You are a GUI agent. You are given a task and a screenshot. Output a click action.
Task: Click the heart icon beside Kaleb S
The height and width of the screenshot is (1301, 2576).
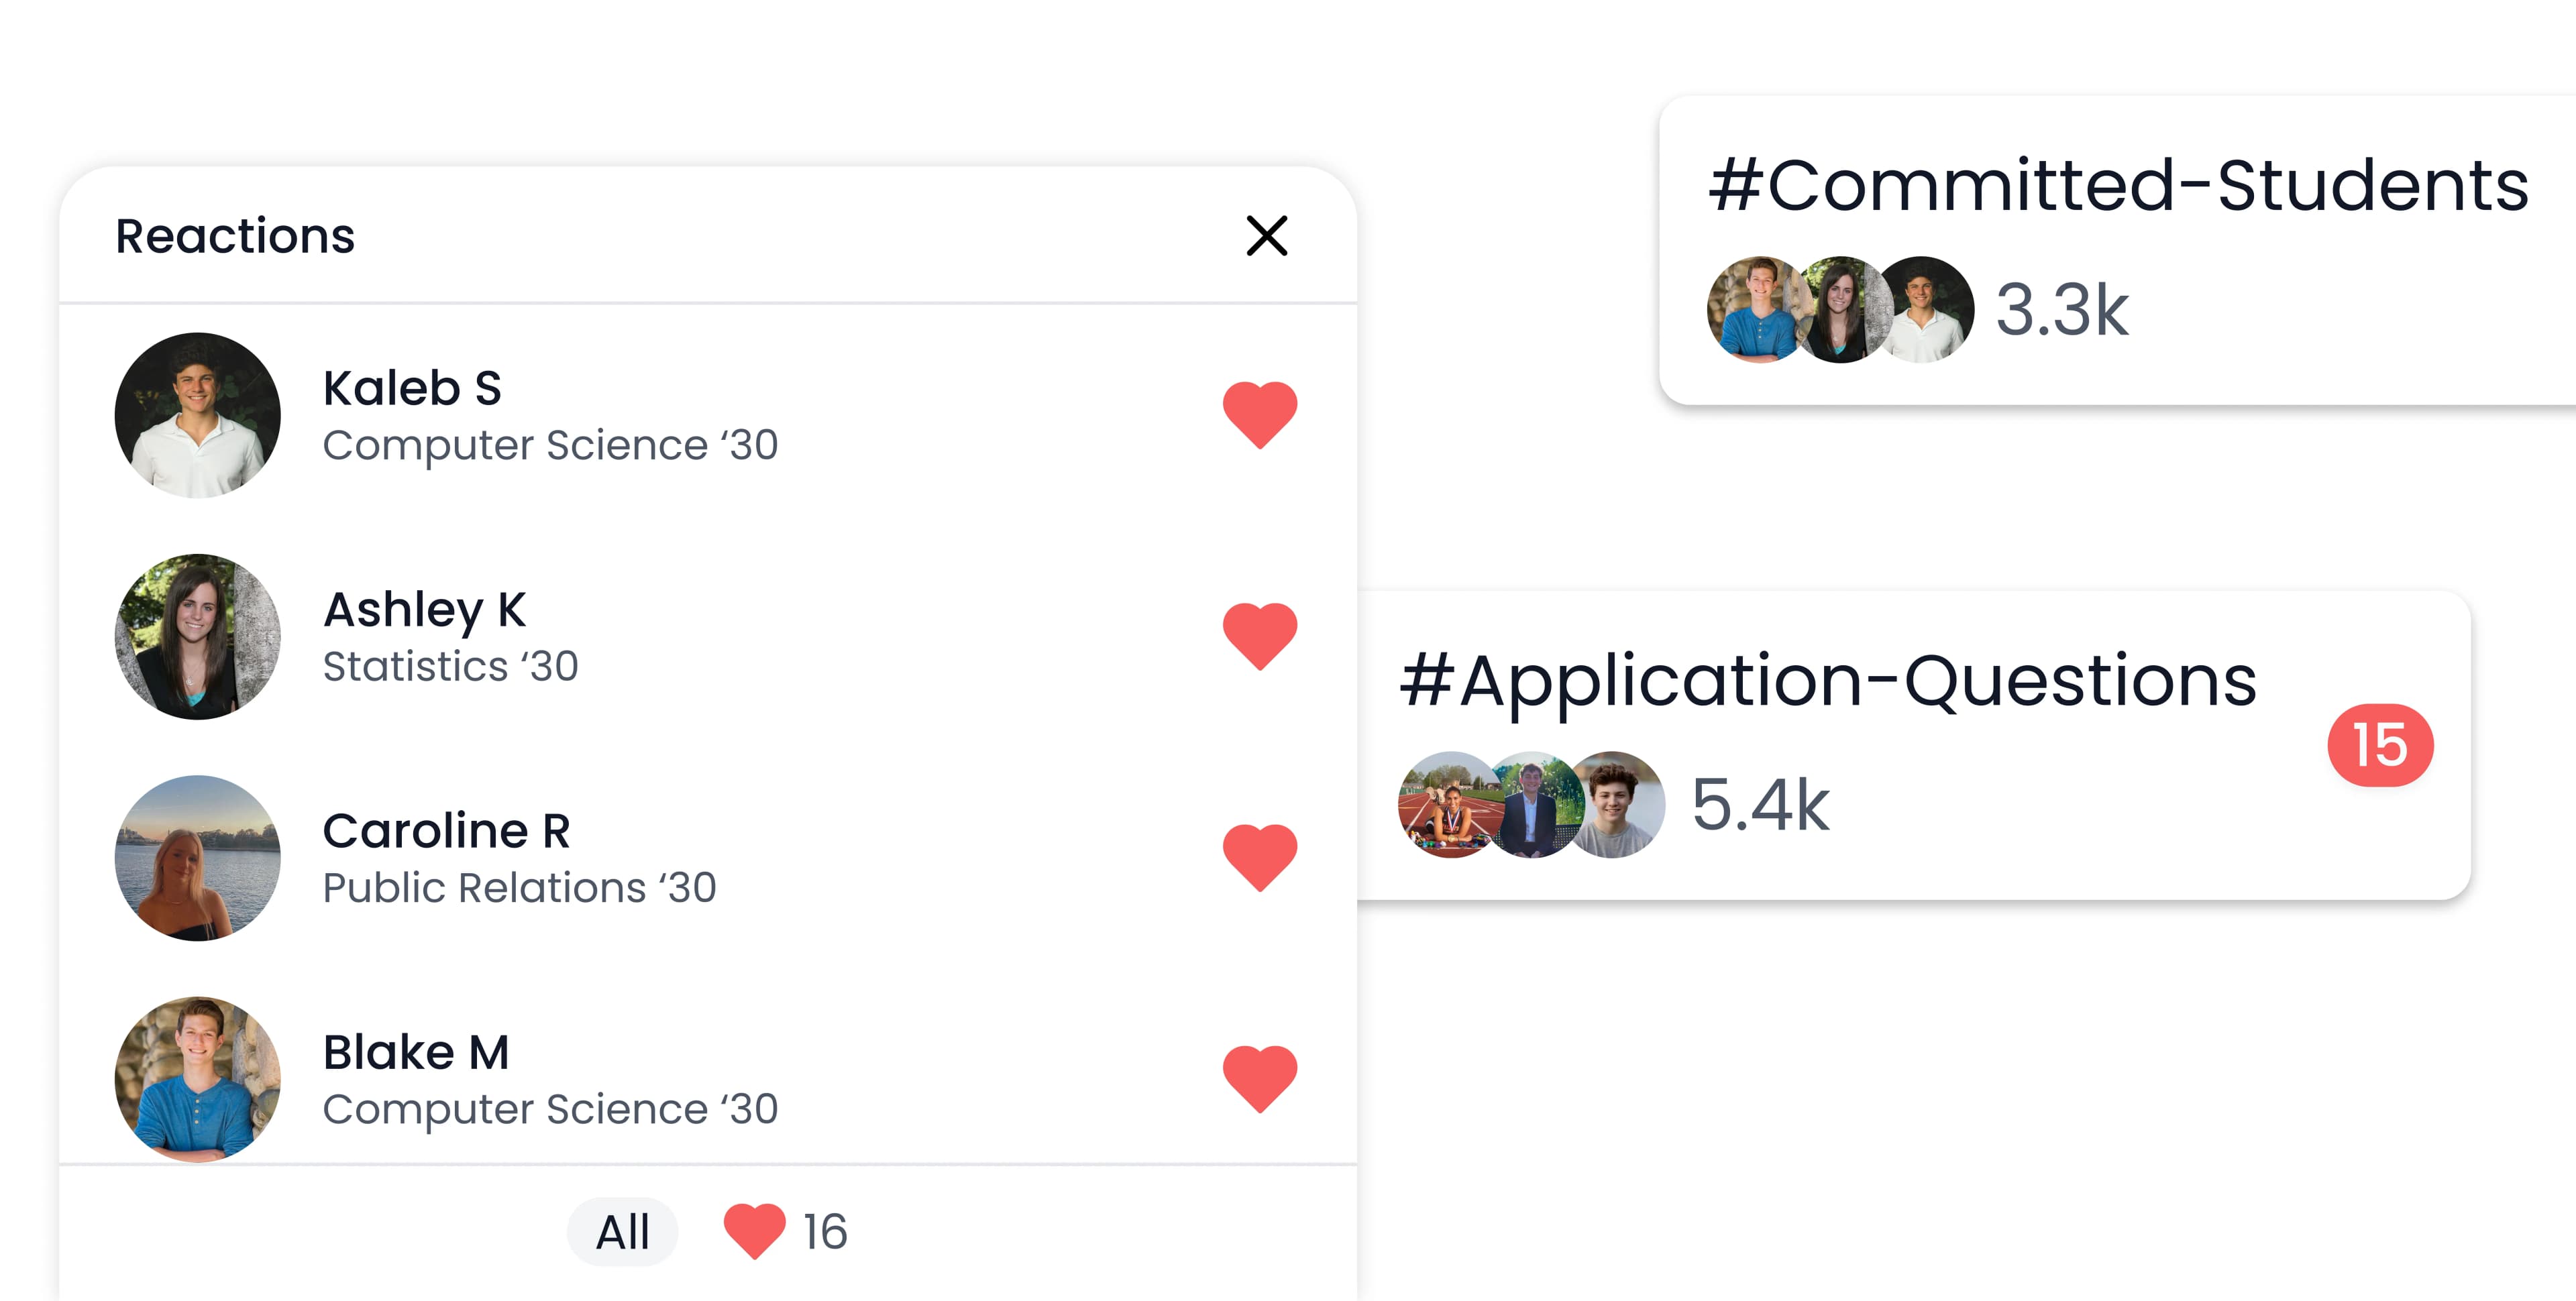[x=1260, y=415]
